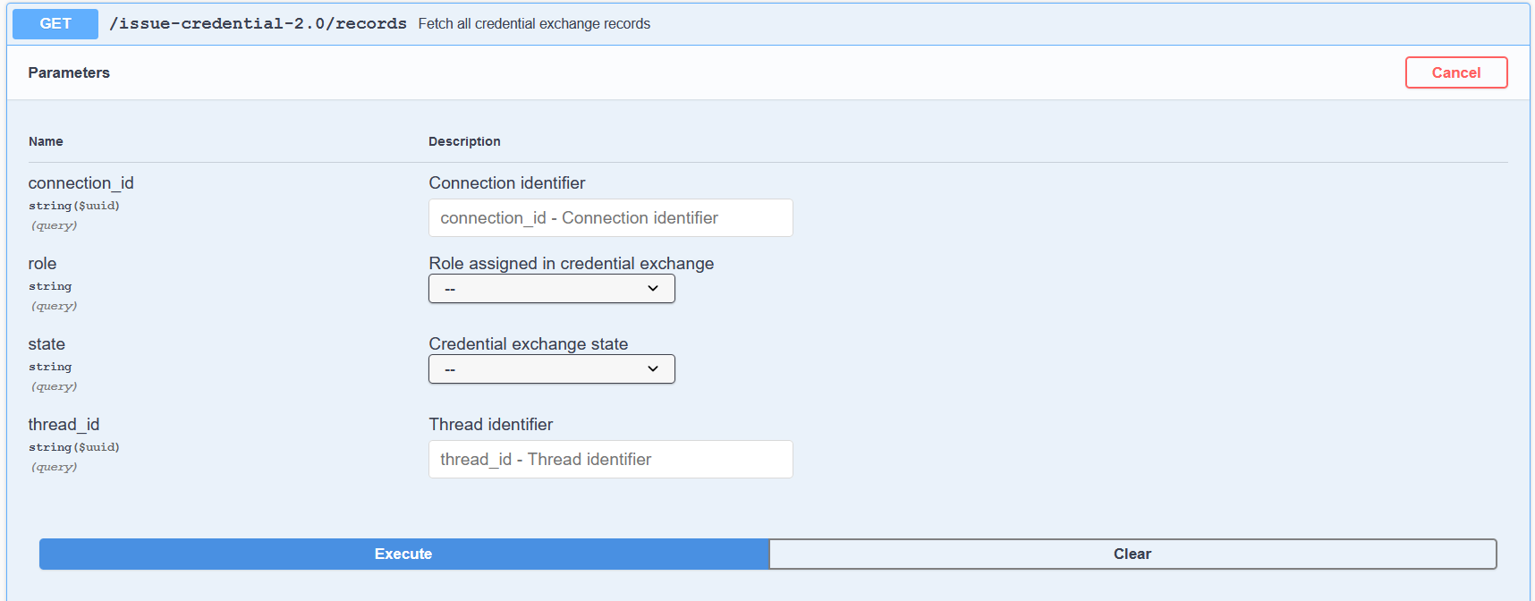
Task: Execute the API request
Action: click(x=403, y=554)
